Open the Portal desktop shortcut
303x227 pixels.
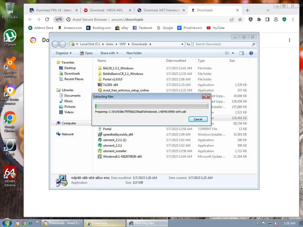(x=10, y=147)
